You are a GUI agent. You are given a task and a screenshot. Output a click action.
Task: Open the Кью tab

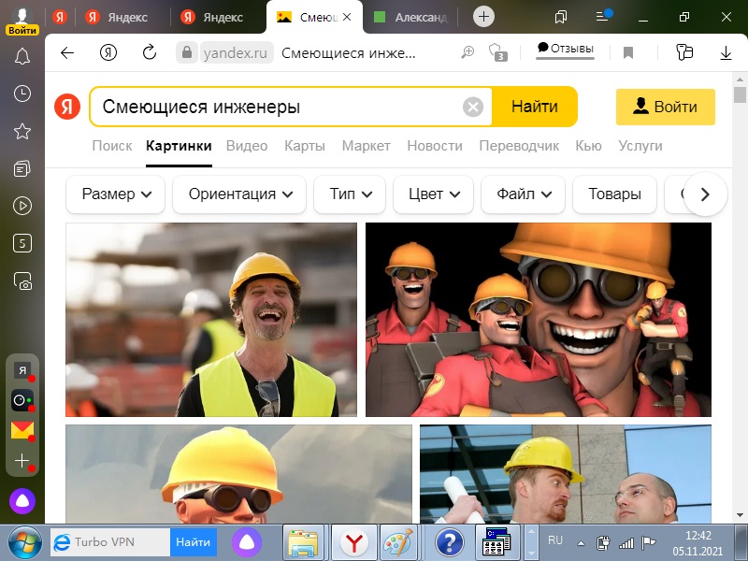[x=589, y=146]
